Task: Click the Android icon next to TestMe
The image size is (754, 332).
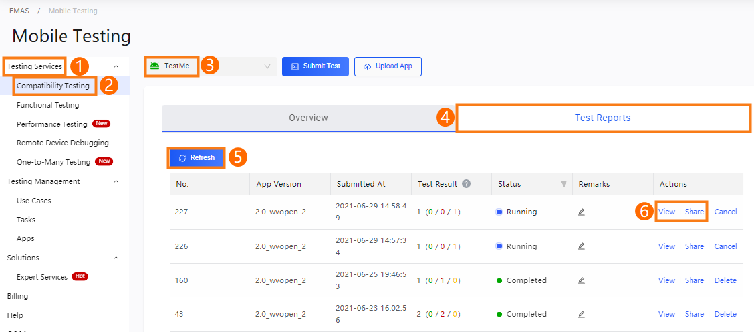Action: (154, 66)
